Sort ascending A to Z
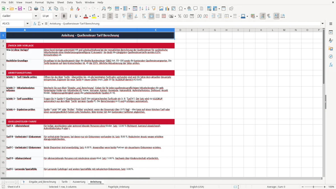Image resolution: width=336 pixels, height=189 pixels. click(141, 9)
